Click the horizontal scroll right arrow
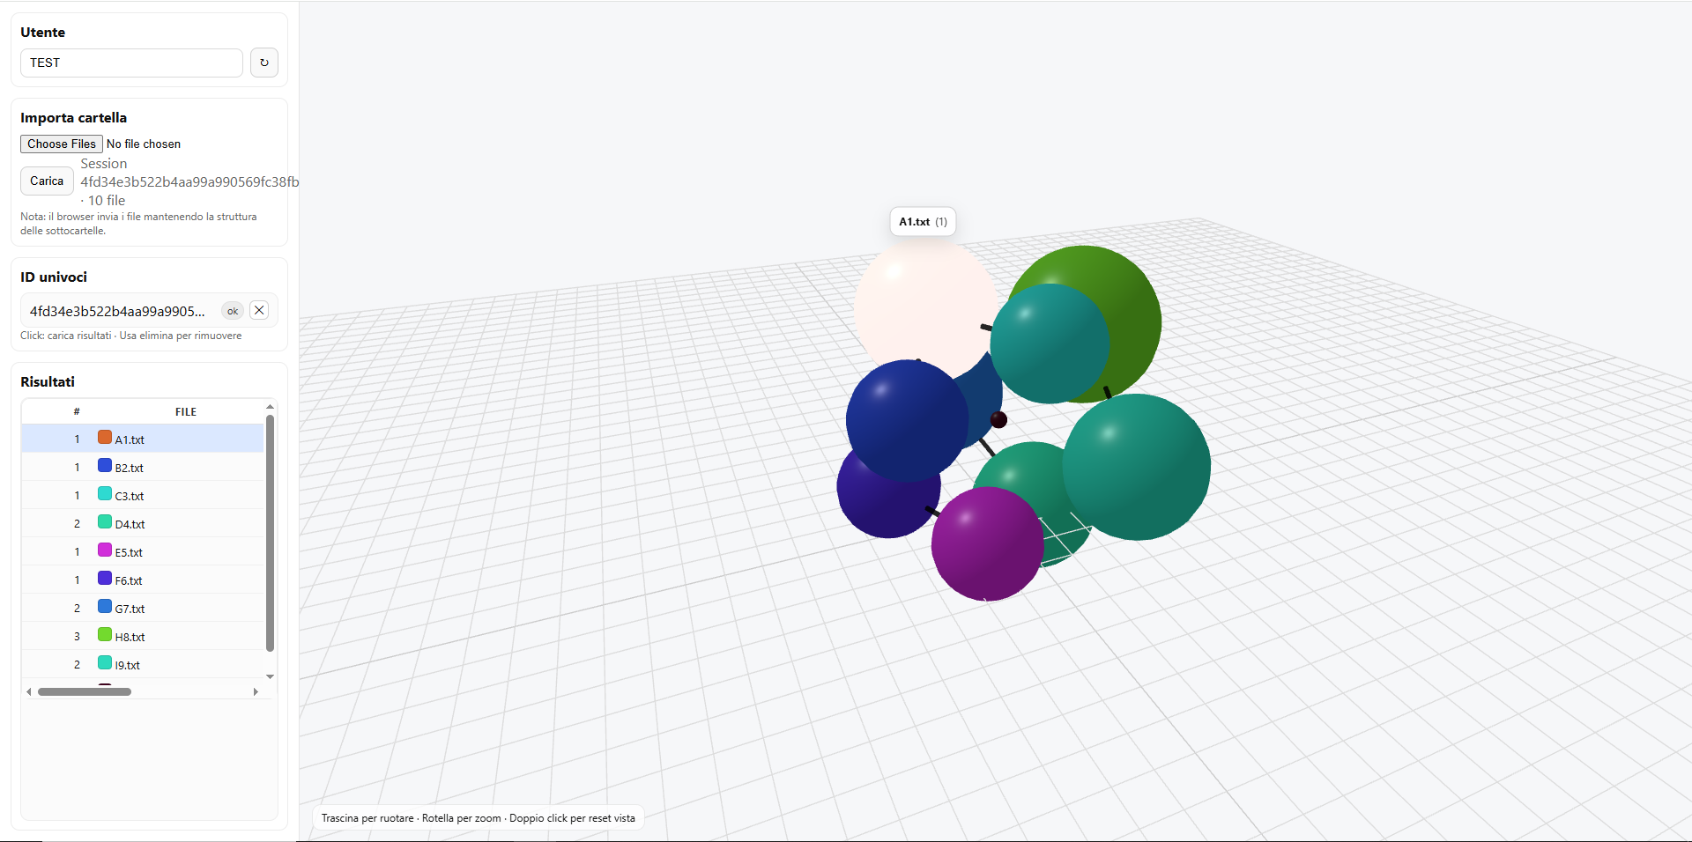This screenshot has width=1692, height=842. tap(256, 691)
